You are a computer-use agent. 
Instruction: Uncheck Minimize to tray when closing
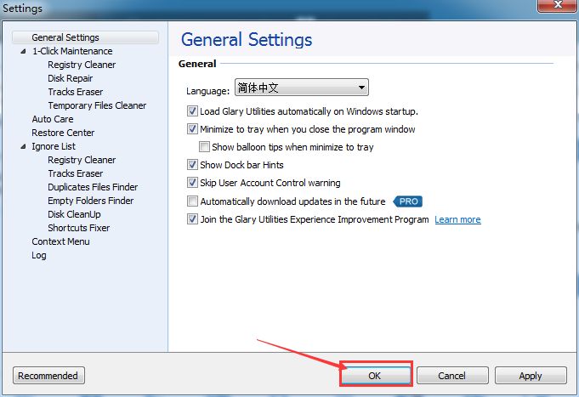click(x=192, y=129)
